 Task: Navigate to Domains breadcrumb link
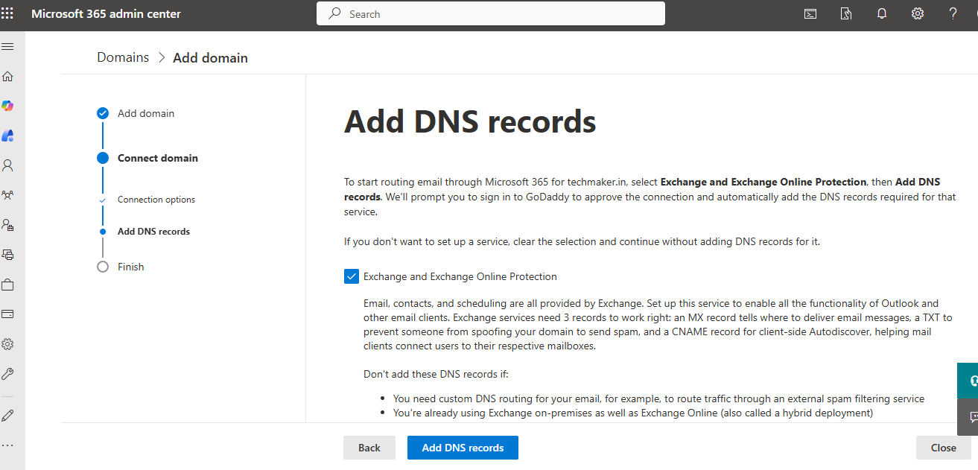123,57
